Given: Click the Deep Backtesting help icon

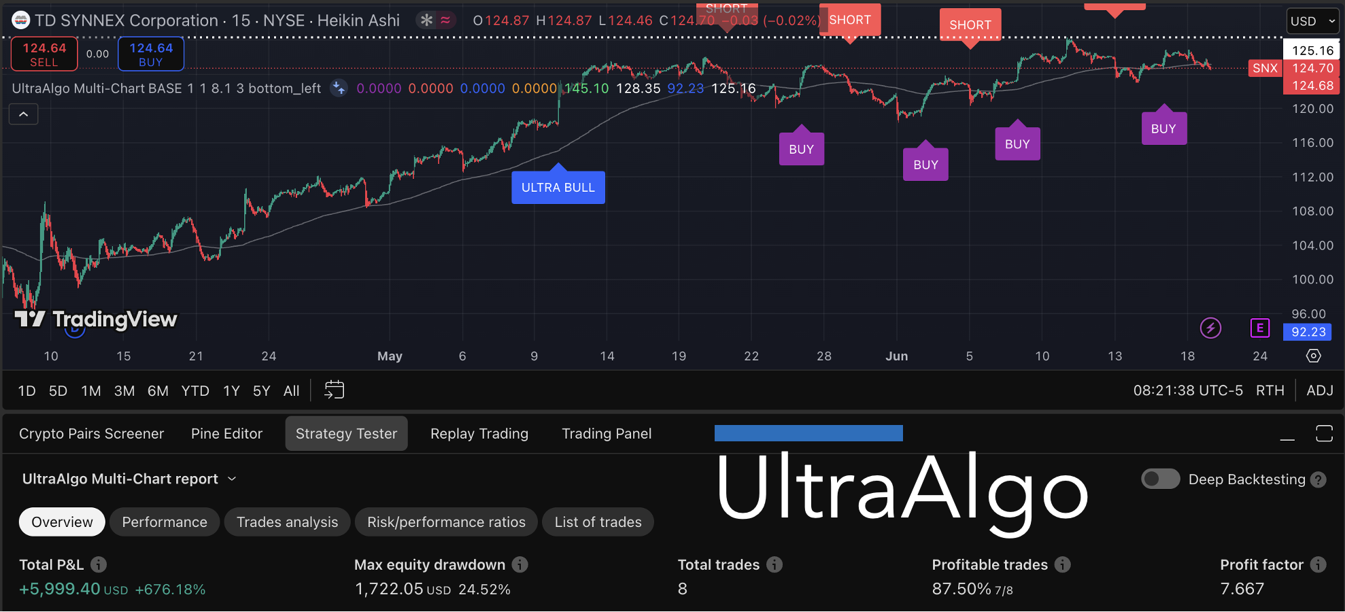Looking at the screenshot, I should (x=1318, y=480).
